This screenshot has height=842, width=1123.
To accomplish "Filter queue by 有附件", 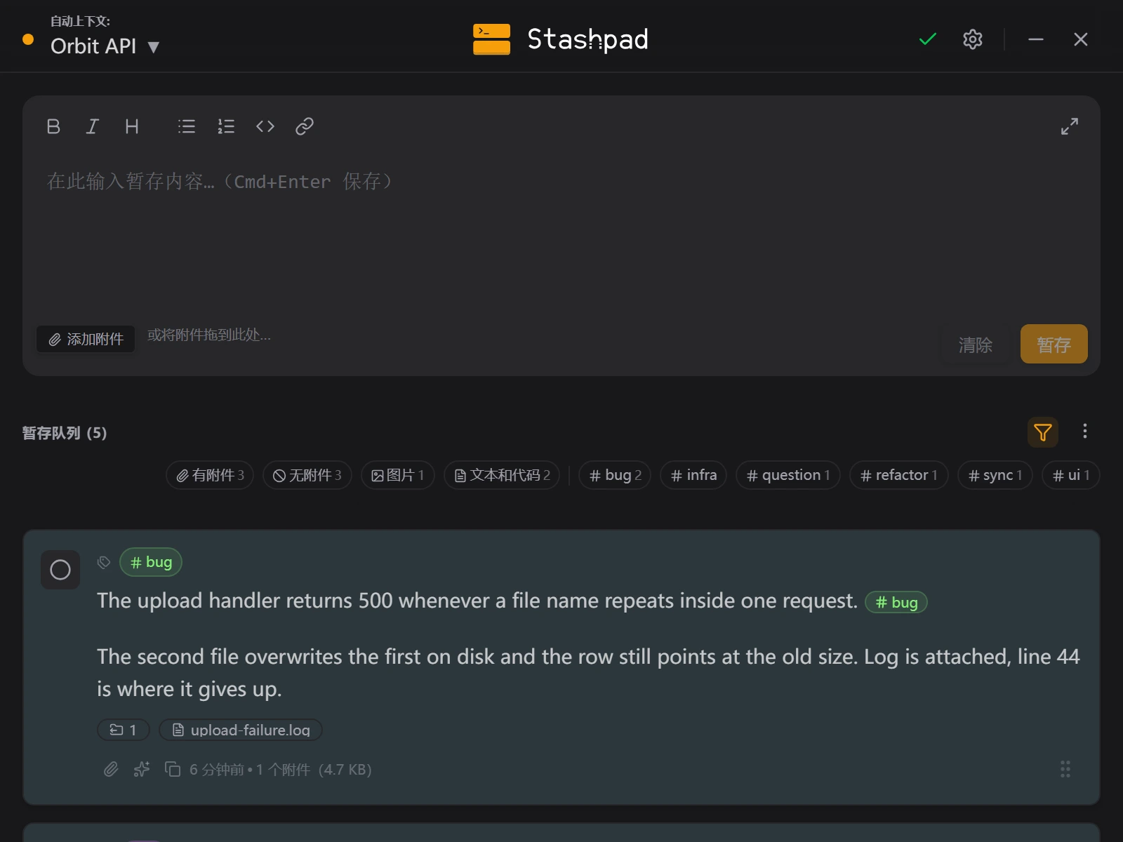I will pos(210,475).
